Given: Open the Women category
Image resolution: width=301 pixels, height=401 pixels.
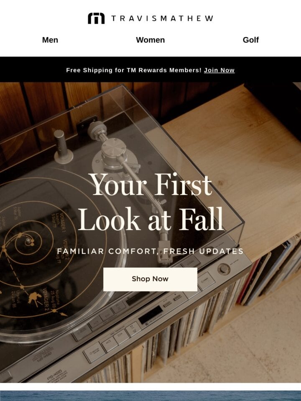Looking at the screenshot, I should [150, 40].
